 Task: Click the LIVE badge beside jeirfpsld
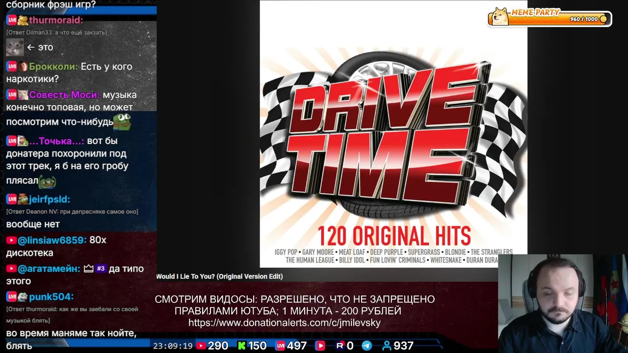(x=12, y=199)
